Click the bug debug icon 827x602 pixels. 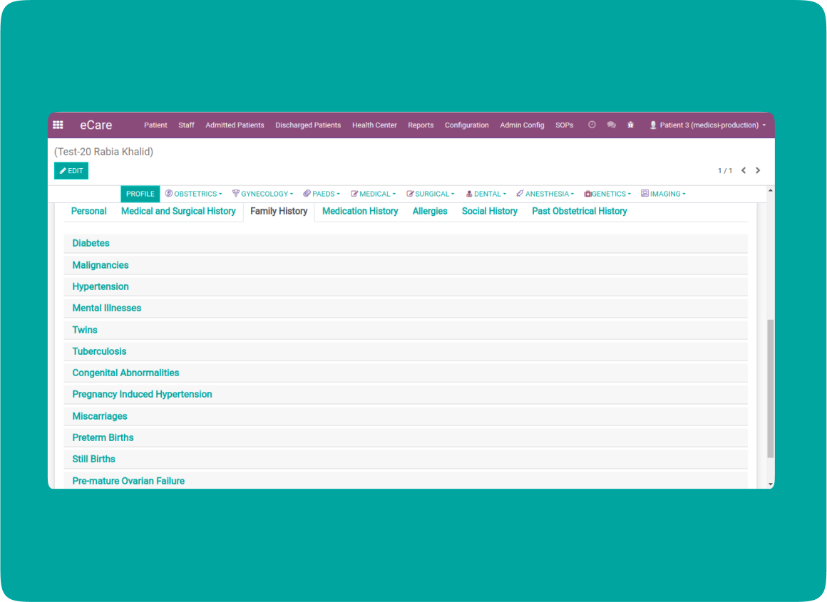[630, 125]
